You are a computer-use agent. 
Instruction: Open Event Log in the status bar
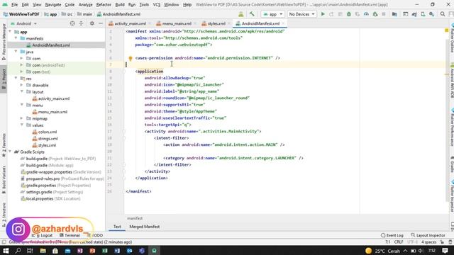pos(392,235)
